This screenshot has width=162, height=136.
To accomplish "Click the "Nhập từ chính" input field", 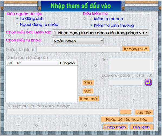I will tap(78, 49).
